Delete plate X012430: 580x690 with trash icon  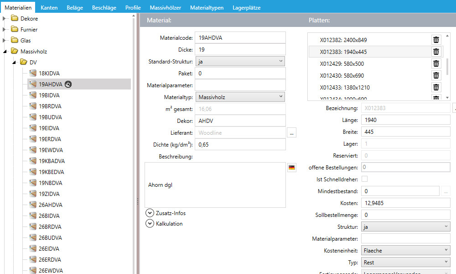pyautogui.click(x=436, y=76)
